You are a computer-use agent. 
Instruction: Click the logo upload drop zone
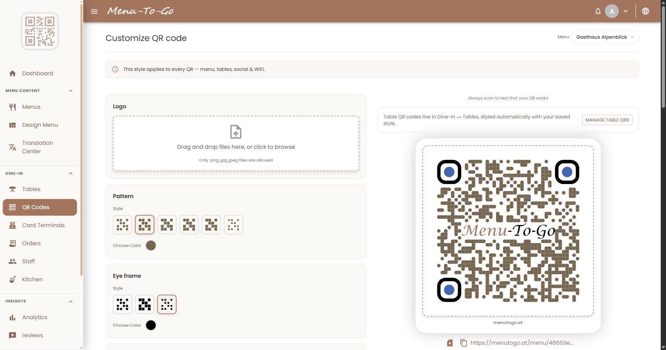pyautogui.click(x=236, y=144)
